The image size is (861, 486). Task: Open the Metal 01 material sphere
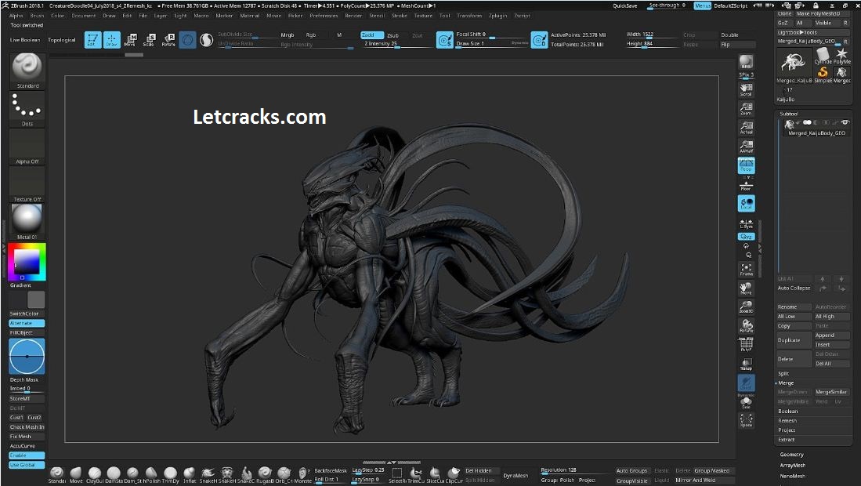[x=27, y=222]
